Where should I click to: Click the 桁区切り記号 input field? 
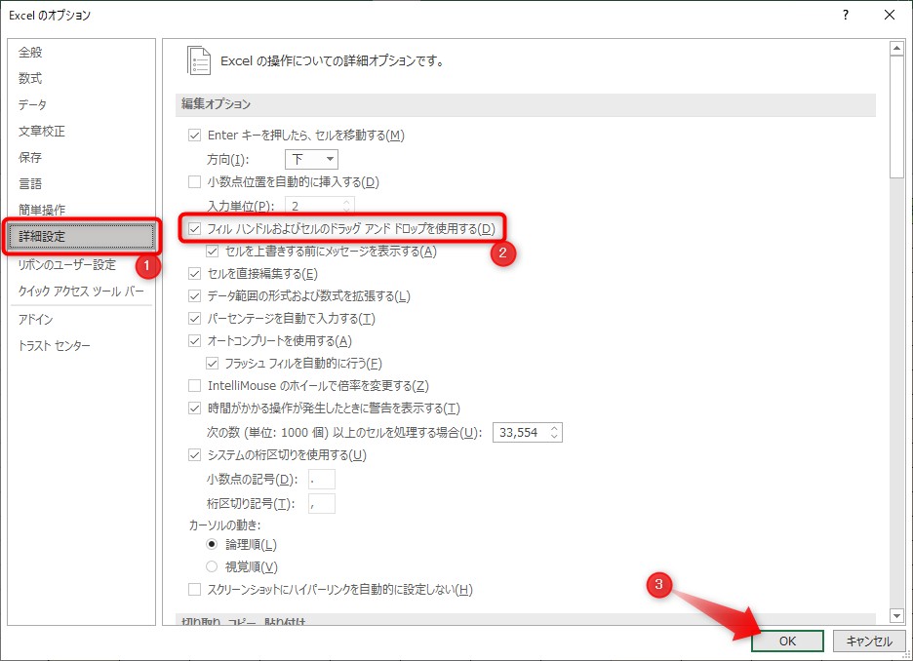pos(322,503)
